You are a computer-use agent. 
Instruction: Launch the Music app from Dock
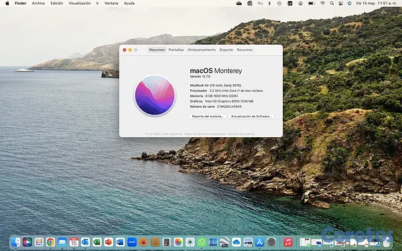point(288,242)
